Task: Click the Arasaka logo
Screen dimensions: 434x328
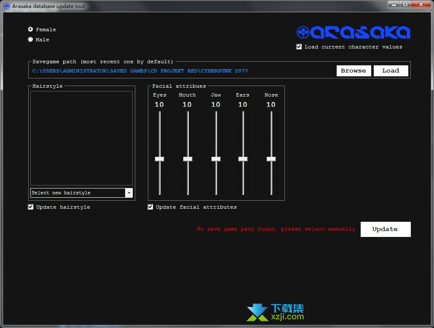Action: [x=354, y=32]
